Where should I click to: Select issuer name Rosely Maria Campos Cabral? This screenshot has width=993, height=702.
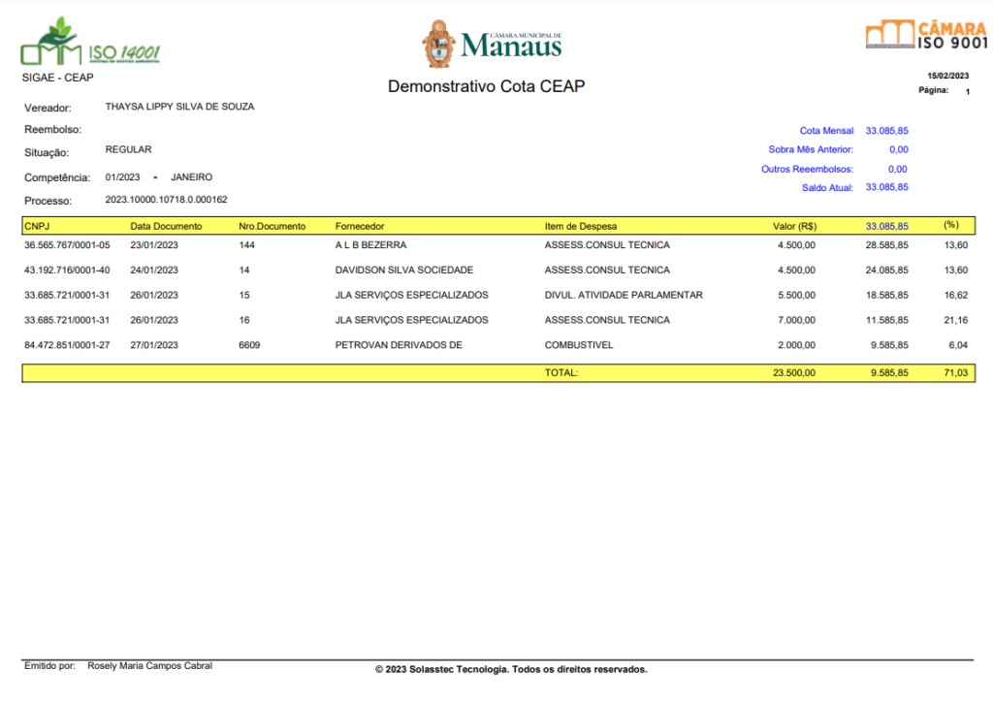[149, 666]
